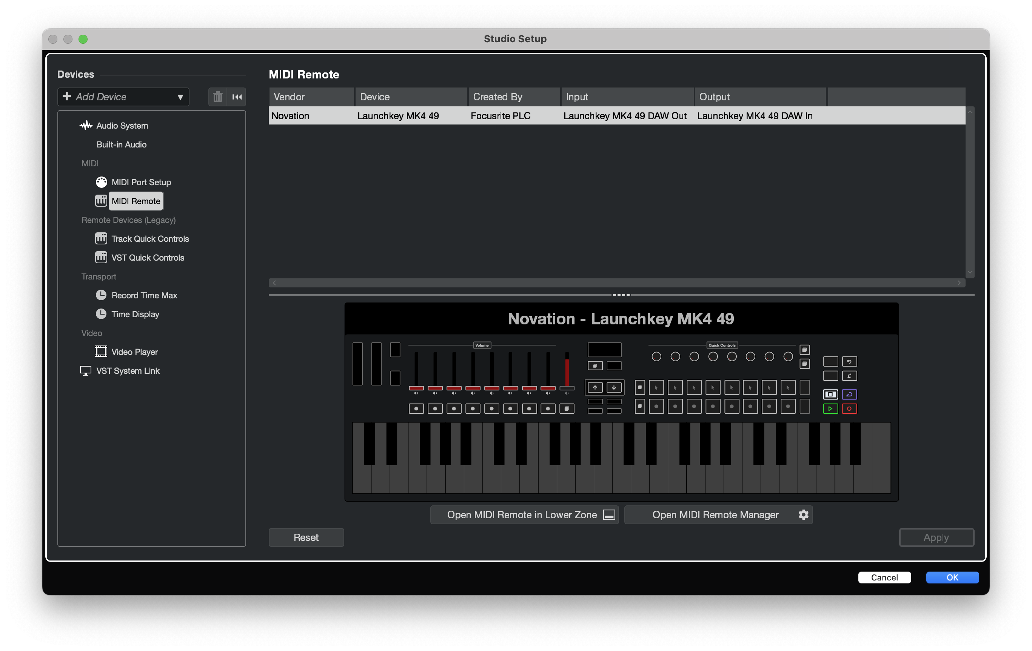This screenshot has height=651, width=1032.
Task: Open MIDI Port Setup
Action: pyautogui.click(x=141, y=182)
